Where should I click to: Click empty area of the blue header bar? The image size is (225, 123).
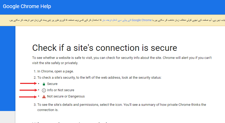coord(138,7)
